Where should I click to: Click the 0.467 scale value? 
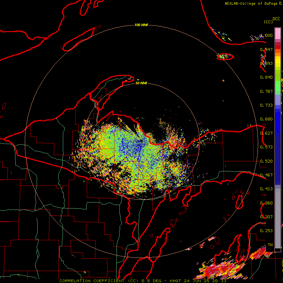click(x=266, y=175)
